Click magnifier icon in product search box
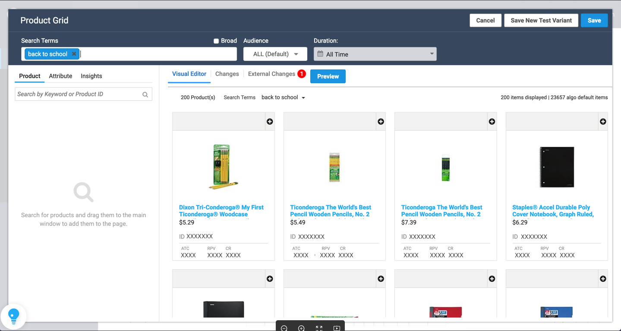 point(145,94)
